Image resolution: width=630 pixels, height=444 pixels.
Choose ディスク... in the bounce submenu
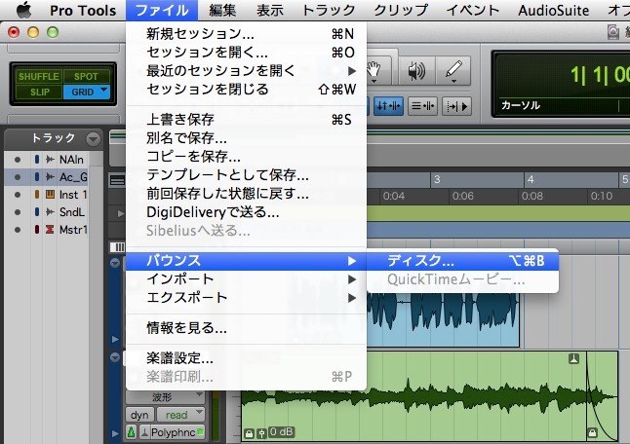tap(462, 261)
